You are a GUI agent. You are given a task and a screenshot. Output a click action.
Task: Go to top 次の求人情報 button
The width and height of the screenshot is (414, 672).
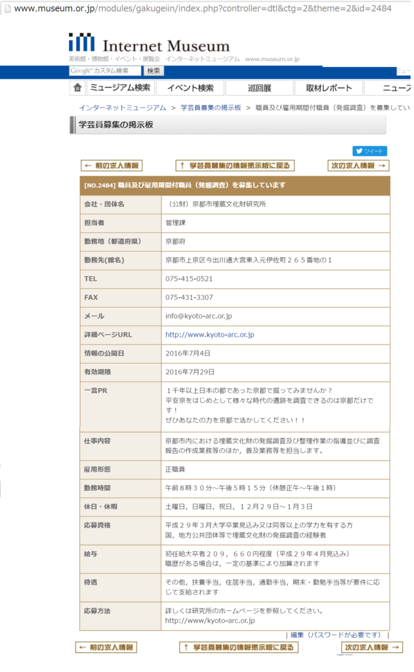[358, 165]
